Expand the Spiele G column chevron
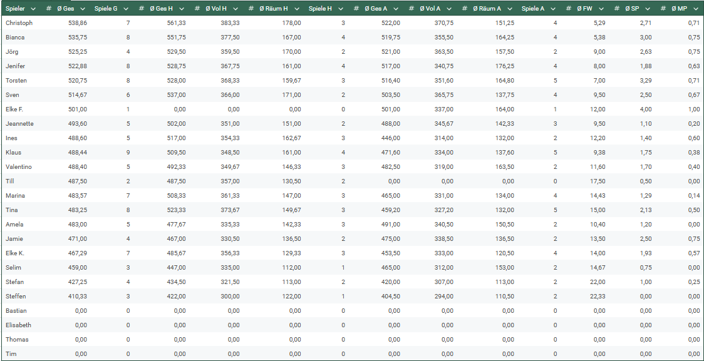Viewport: 704px width, 361px height. pyautogui.click(x=126, y=9)
